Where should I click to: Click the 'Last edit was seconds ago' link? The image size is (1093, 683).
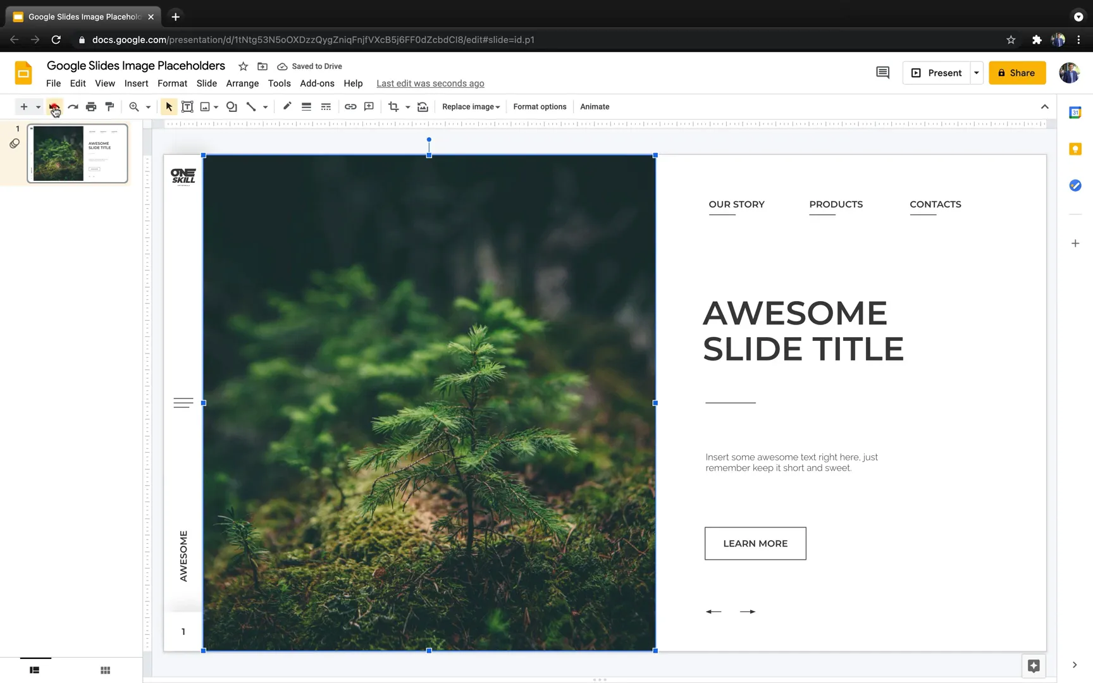click(430, 83)
